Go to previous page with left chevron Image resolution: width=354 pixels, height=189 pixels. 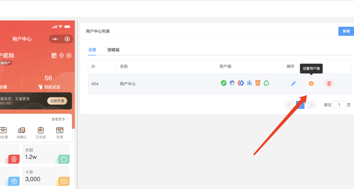click(289, 105)
